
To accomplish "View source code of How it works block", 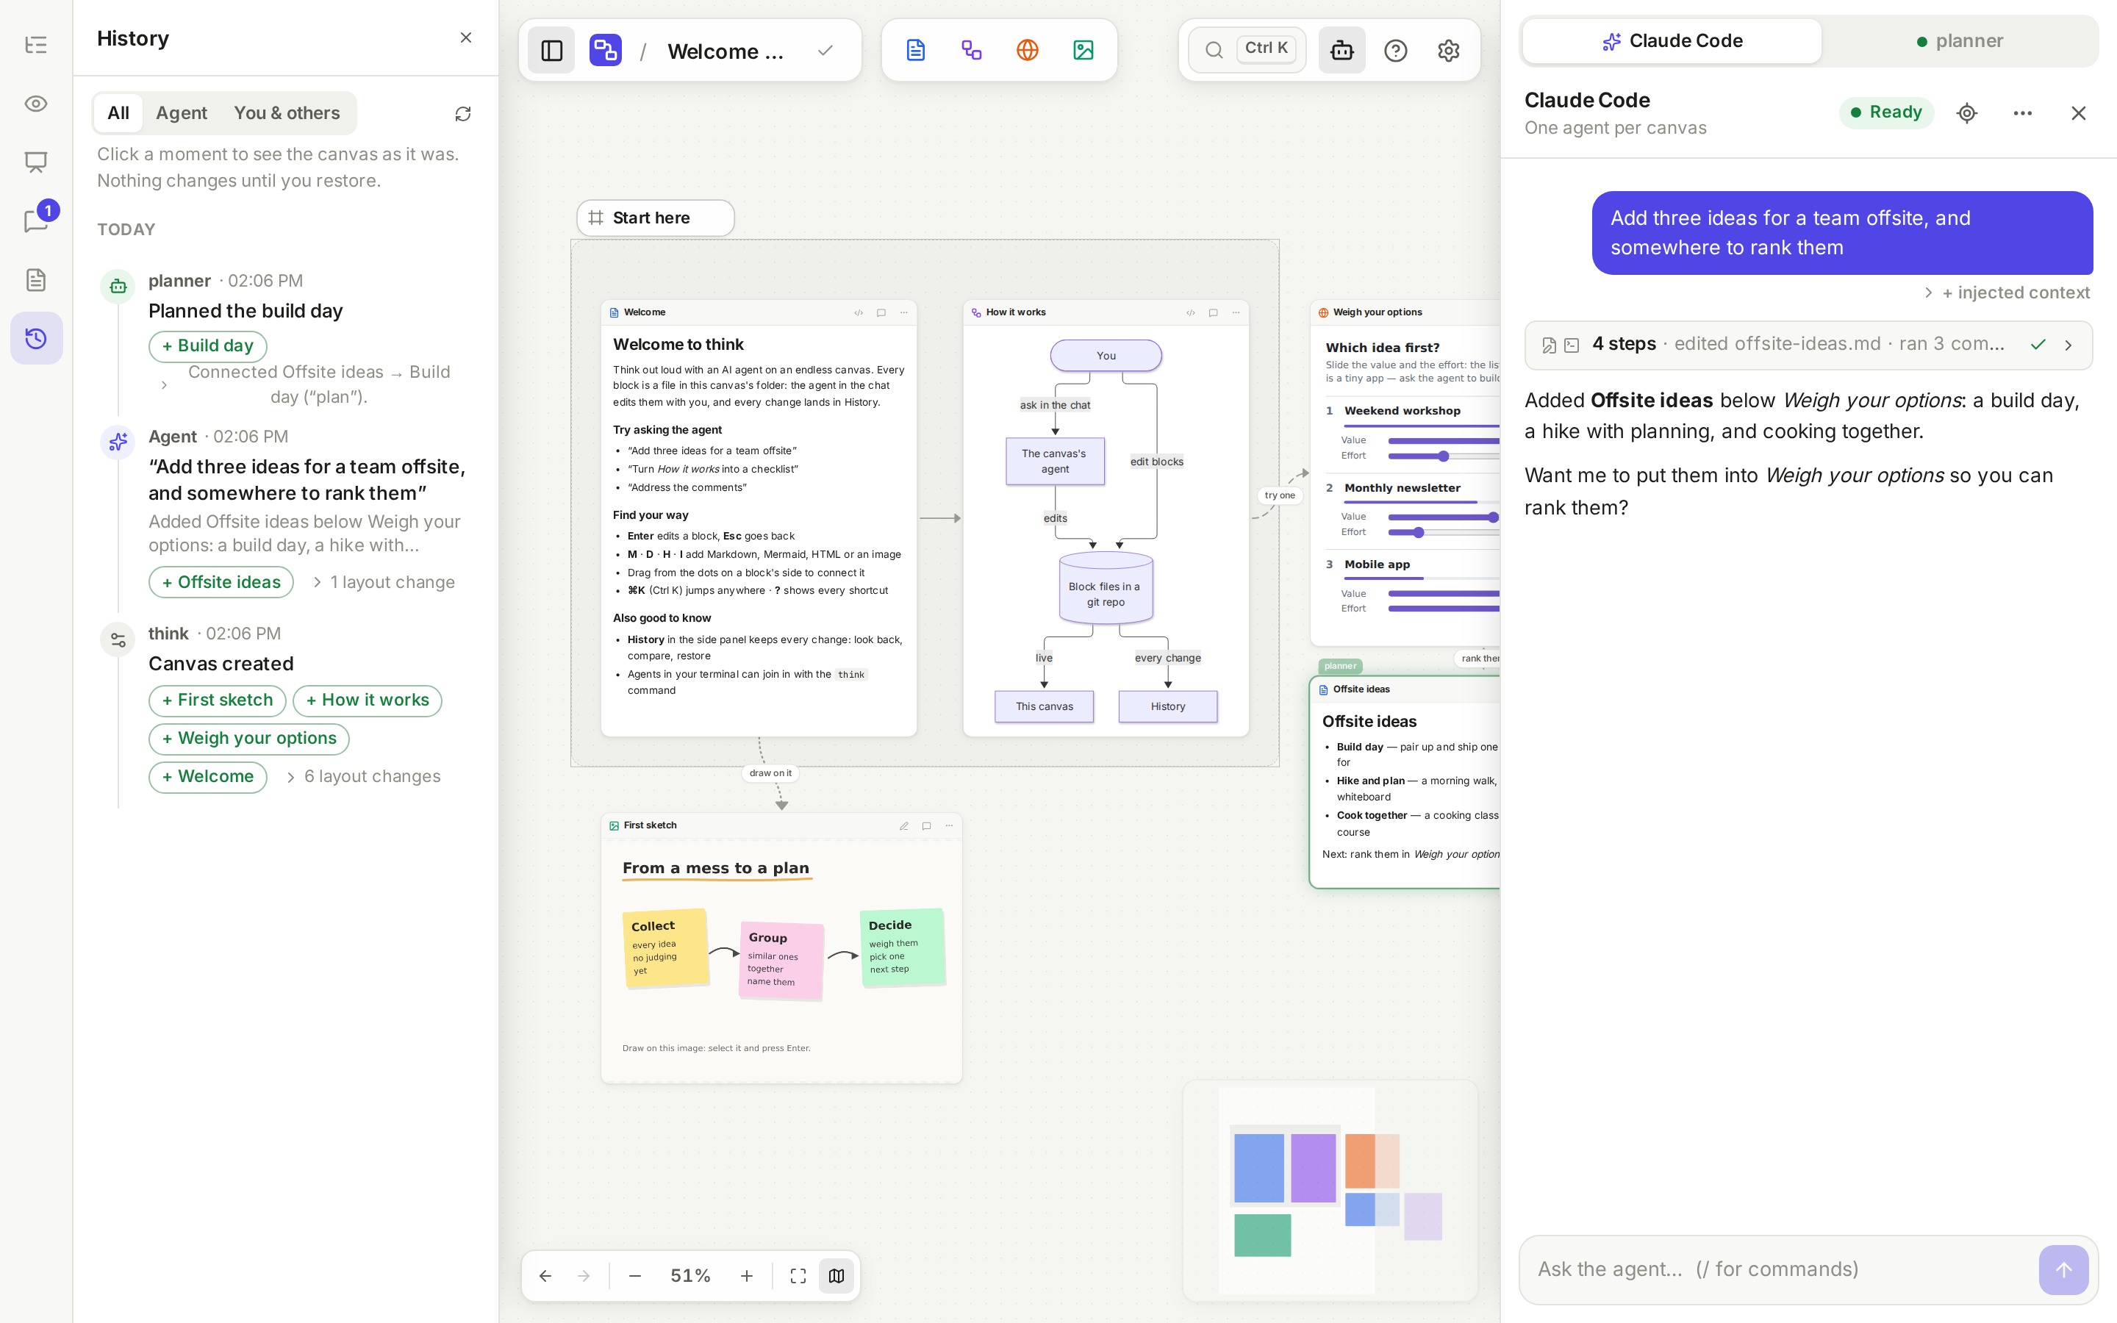I will (1191, 312).
